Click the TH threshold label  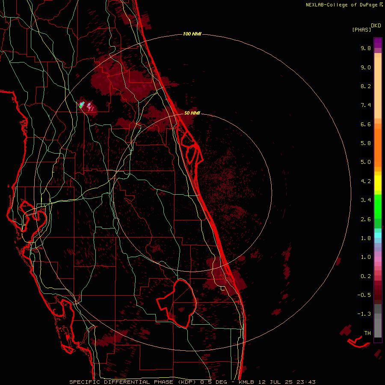tap(367, 333)
